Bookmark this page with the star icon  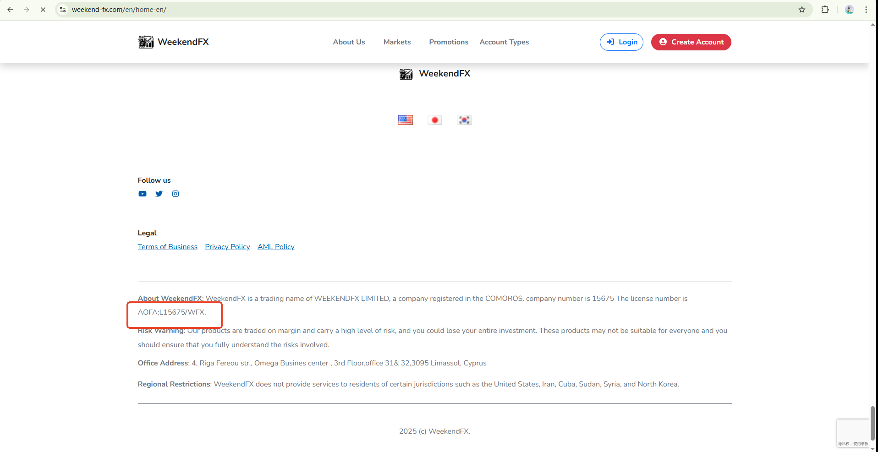coord(802,10)
